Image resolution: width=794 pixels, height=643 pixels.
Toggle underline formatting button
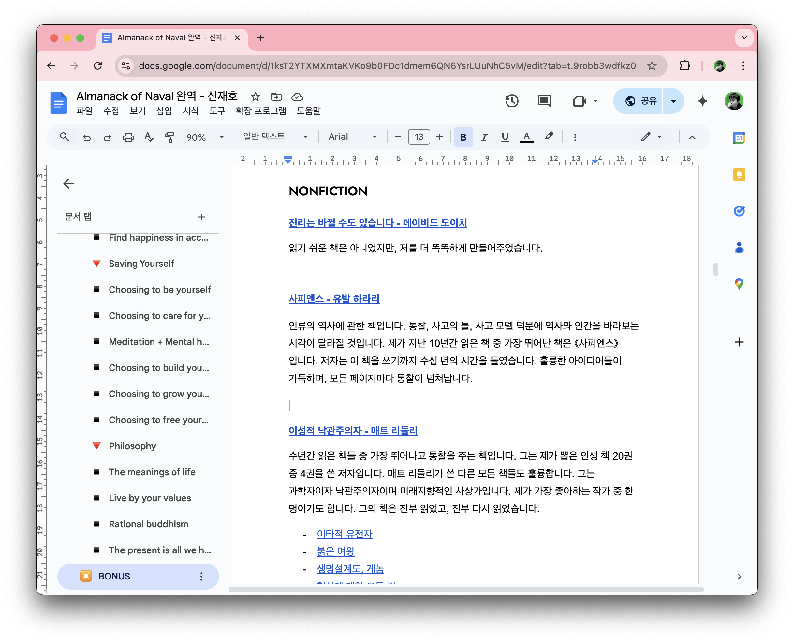click(x=505, y=137)
